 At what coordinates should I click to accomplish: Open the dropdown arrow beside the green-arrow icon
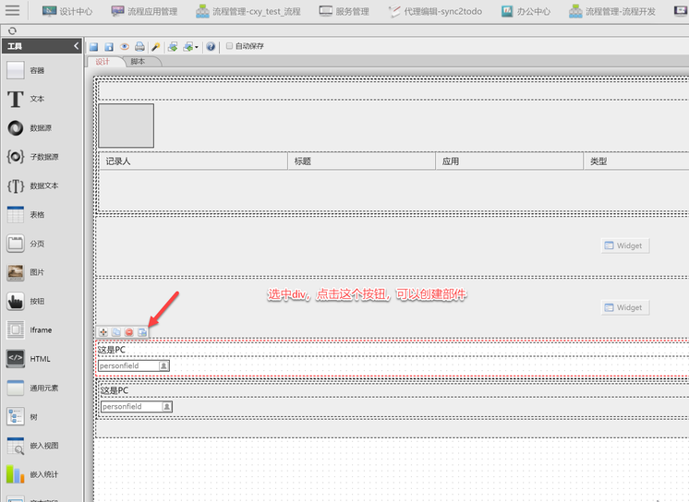[x=197, y=47]
